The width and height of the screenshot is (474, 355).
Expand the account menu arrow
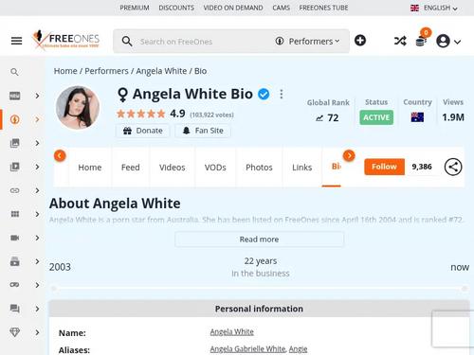[x=457, y=42]
